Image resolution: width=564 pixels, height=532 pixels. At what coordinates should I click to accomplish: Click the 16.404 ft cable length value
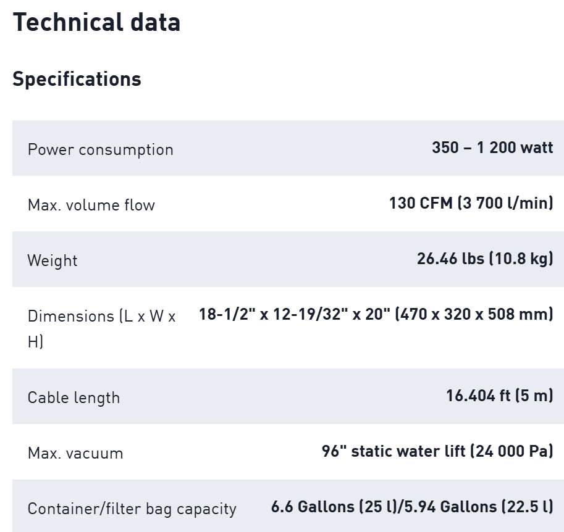tap(479, 396)
